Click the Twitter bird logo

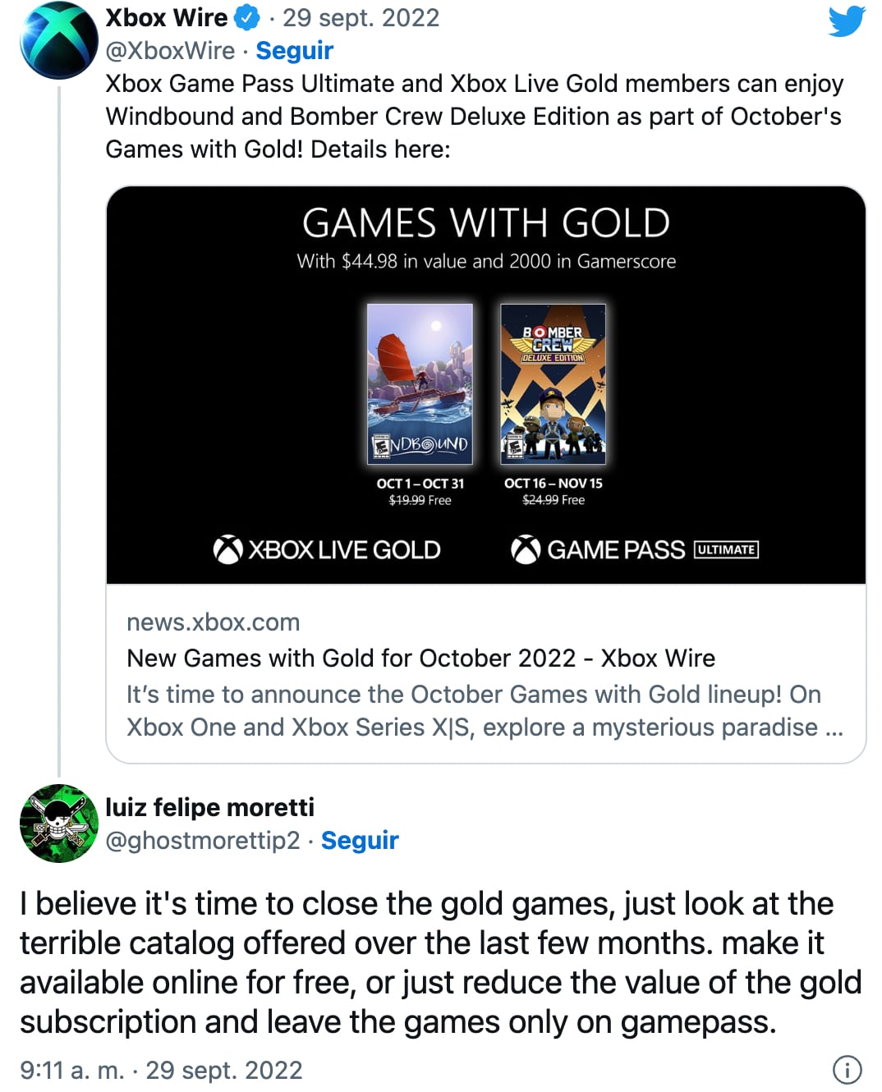847,21
